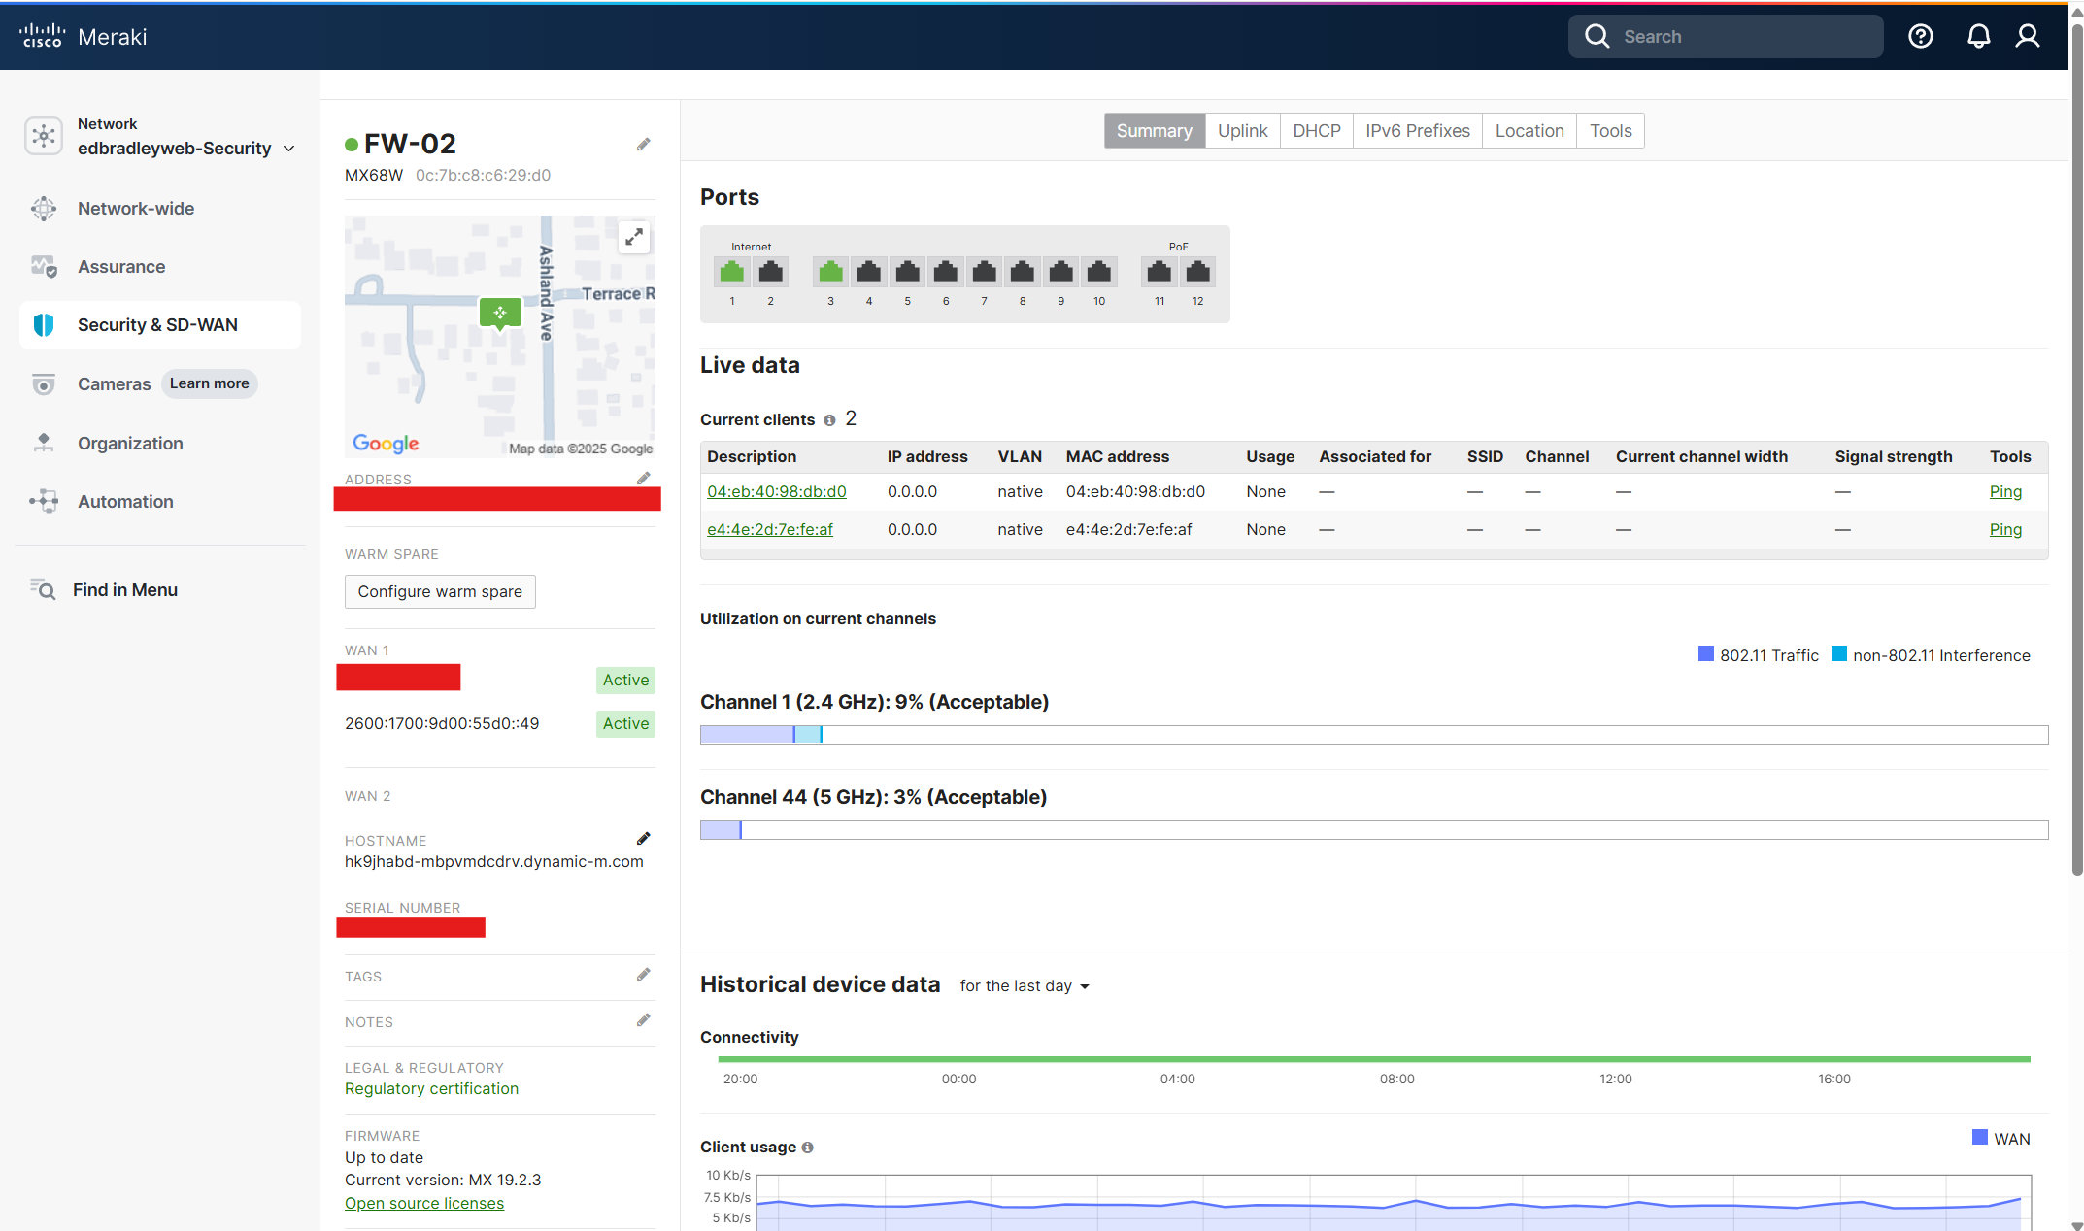Click the Current clients info icon
Screen dimensions: 2084x1231
tap(829, 420)
